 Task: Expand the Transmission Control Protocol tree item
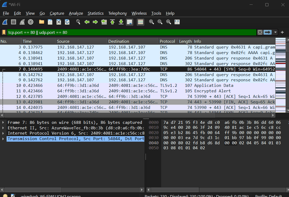click(3, 139)
